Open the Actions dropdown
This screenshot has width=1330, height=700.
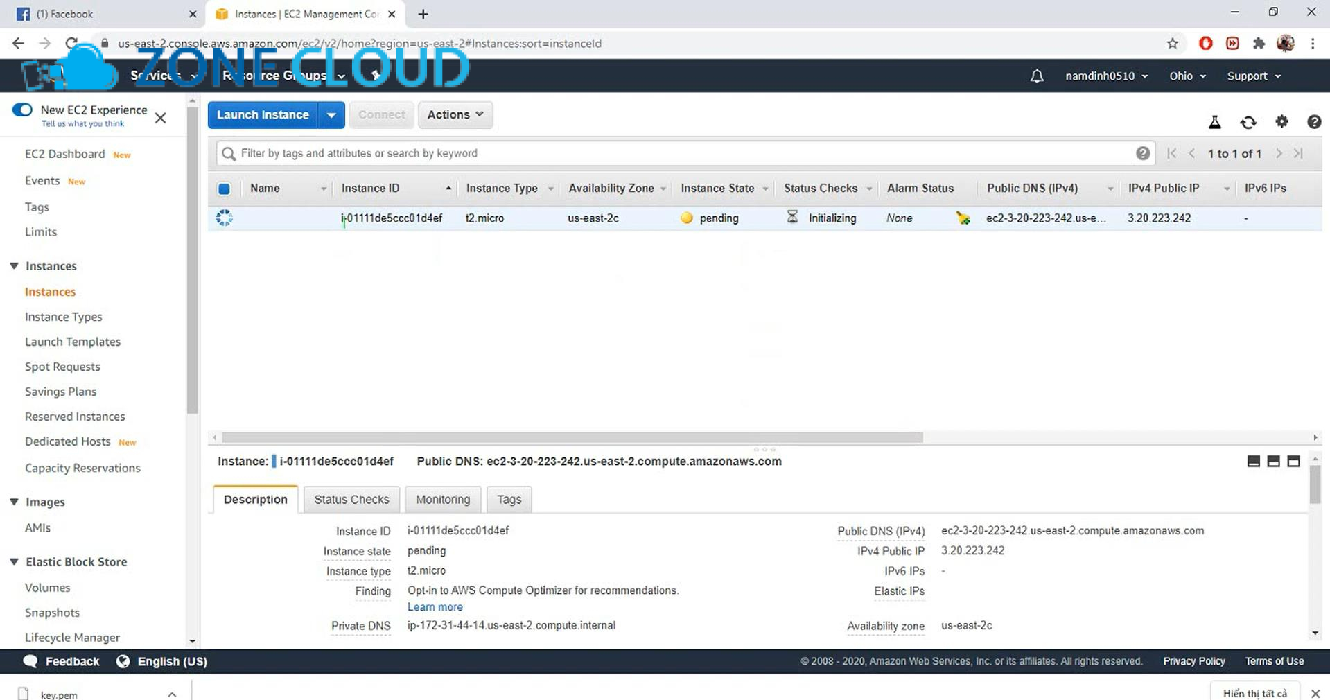pyautogui.click(x=455, y=114)
